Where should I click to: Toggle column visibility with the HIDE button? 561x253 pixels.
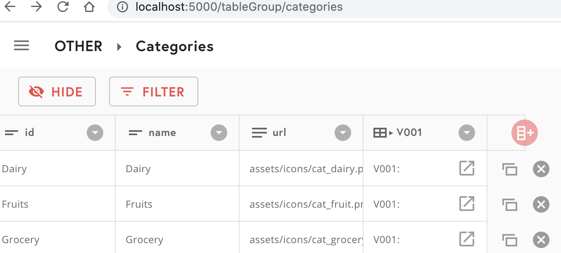tap(57, 91)
